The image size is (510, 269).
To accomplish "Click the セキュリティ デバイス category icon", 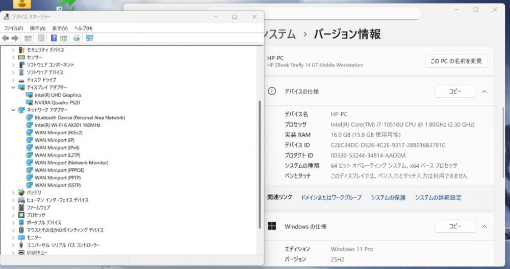I will click(x=21, y=50).
